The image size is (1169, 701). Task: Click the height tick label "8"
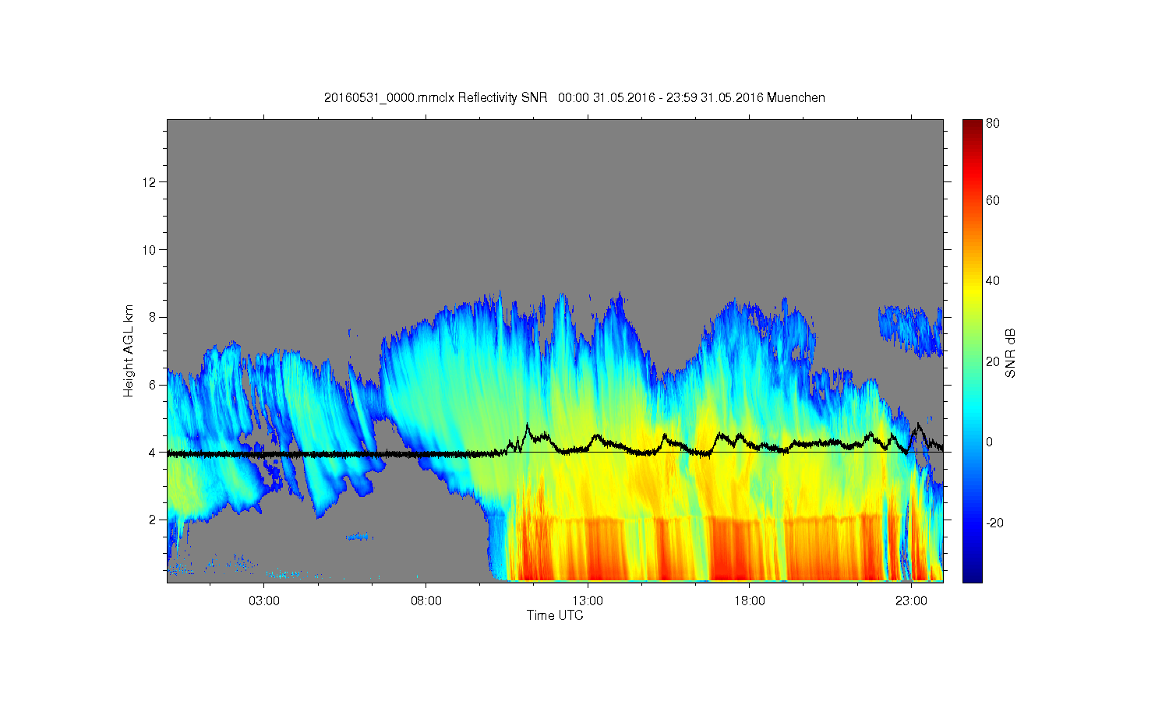click(x=154, y=317)
